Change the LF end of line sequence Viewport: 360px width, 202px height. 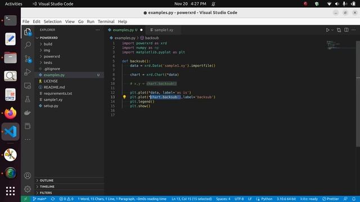point(250,199)
